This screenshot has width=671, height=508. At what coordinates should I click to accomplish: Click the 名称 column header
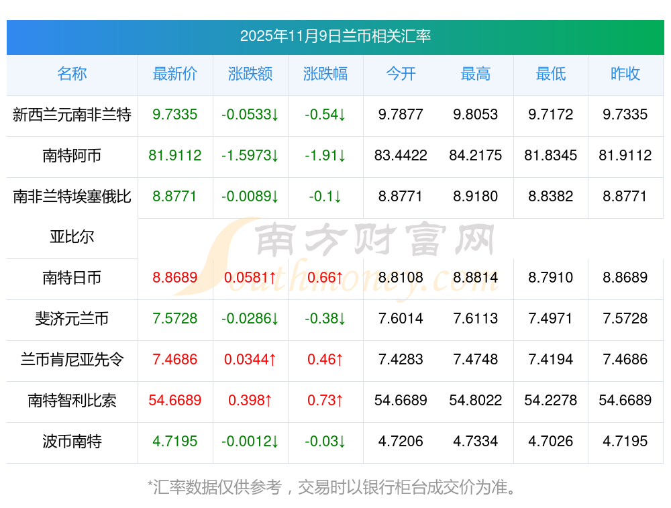point(72,74)
